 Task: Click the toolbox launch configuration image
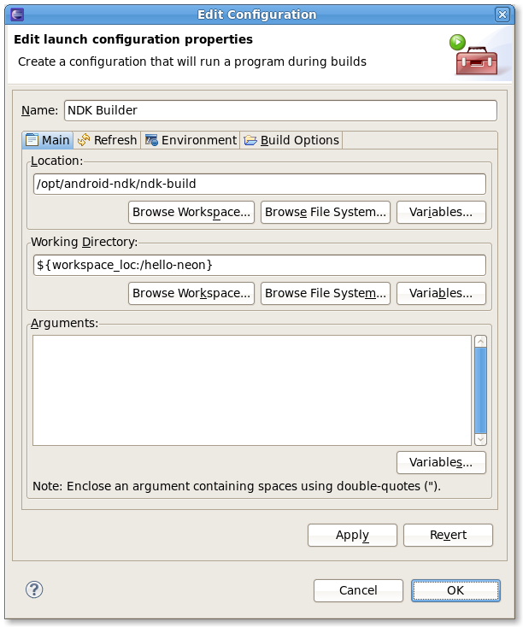[473, 56]
